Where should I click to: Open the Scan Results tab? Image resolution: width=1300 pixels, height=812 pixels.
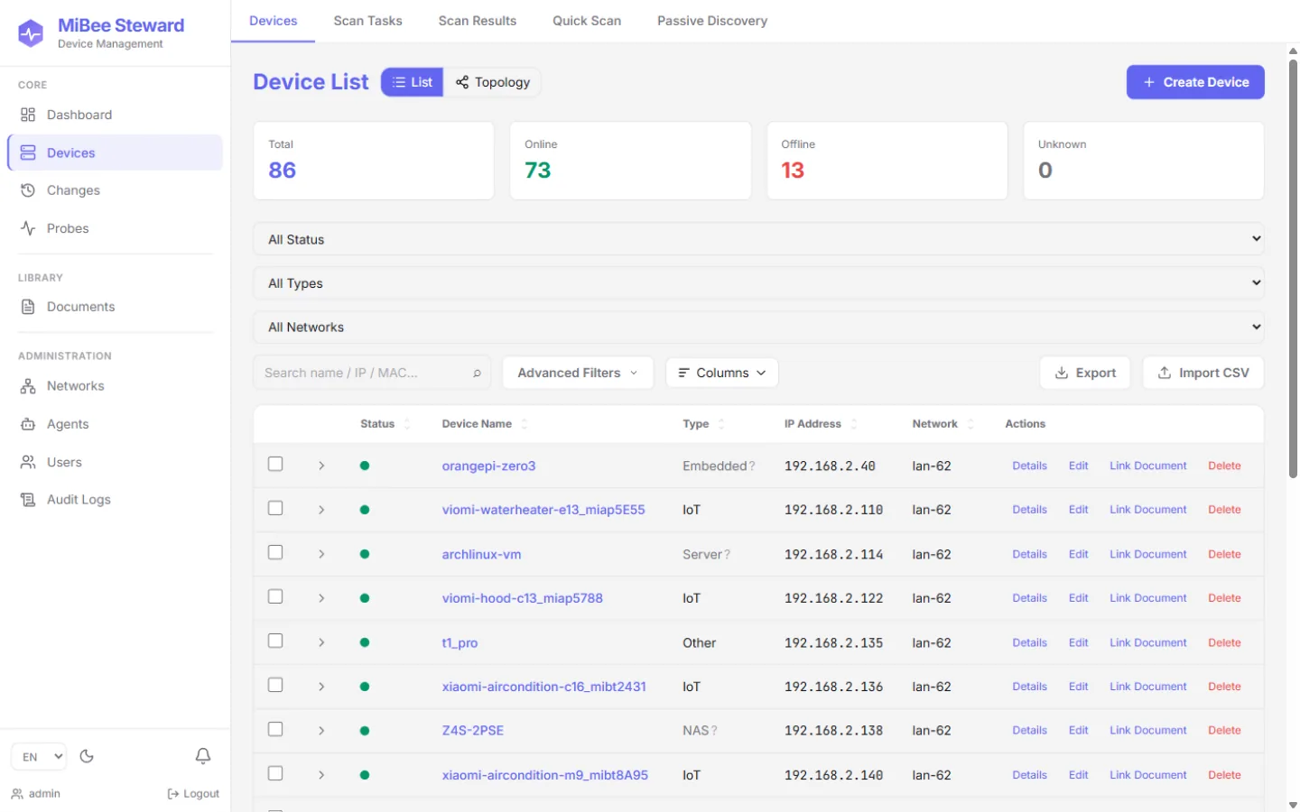point(478,21)
